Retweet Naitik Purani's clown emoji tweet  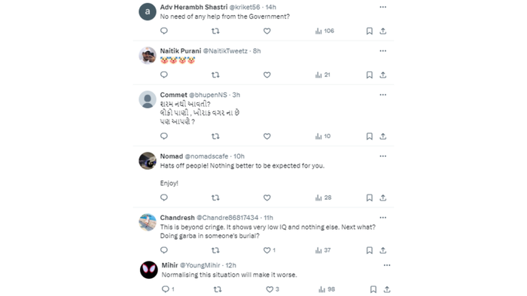coord(215,75)
